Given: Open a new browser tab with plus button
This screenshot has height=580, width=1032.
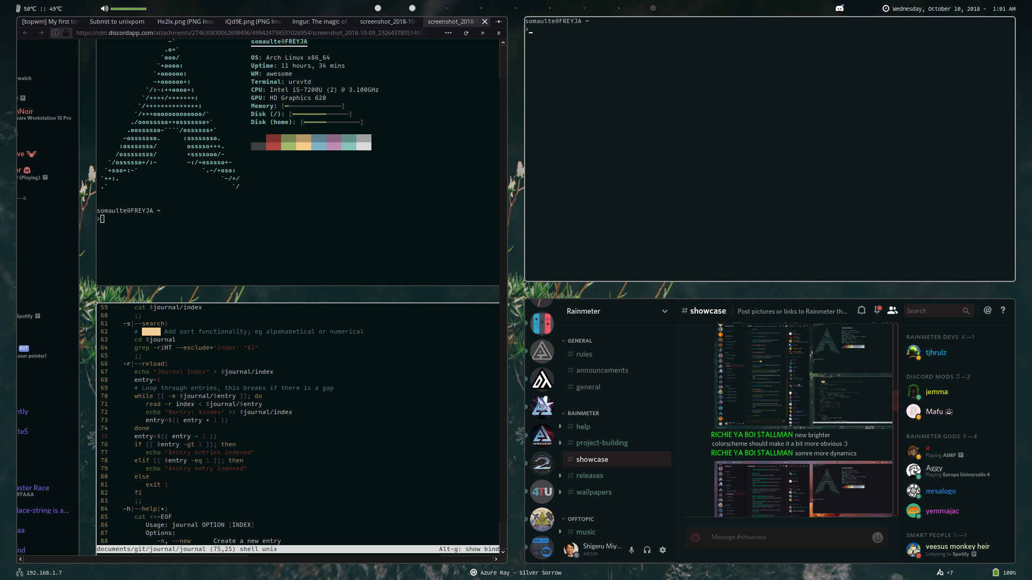Looking at the screenshot, I should tap(498, 21).
